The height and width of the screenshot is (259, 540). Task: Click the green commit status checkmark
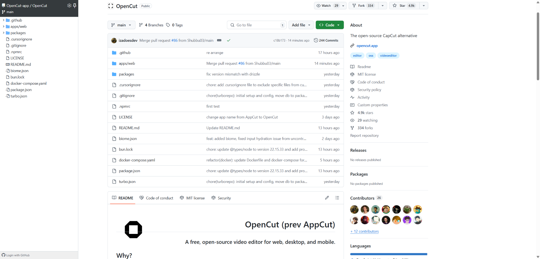point(229,40)
